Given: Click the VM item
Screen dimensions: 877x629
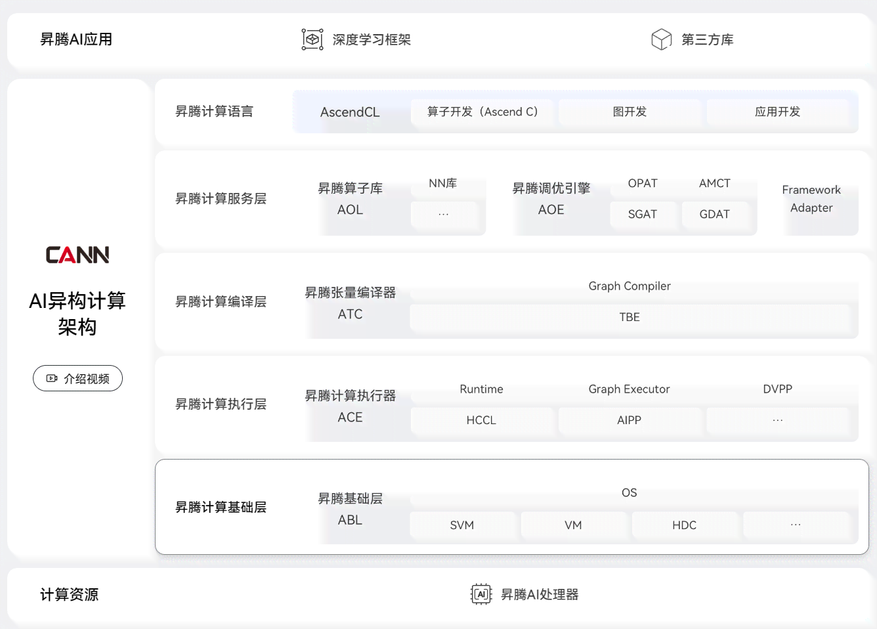Looking at the screenshot, I should pyautogui.click(x=573, y=525).
